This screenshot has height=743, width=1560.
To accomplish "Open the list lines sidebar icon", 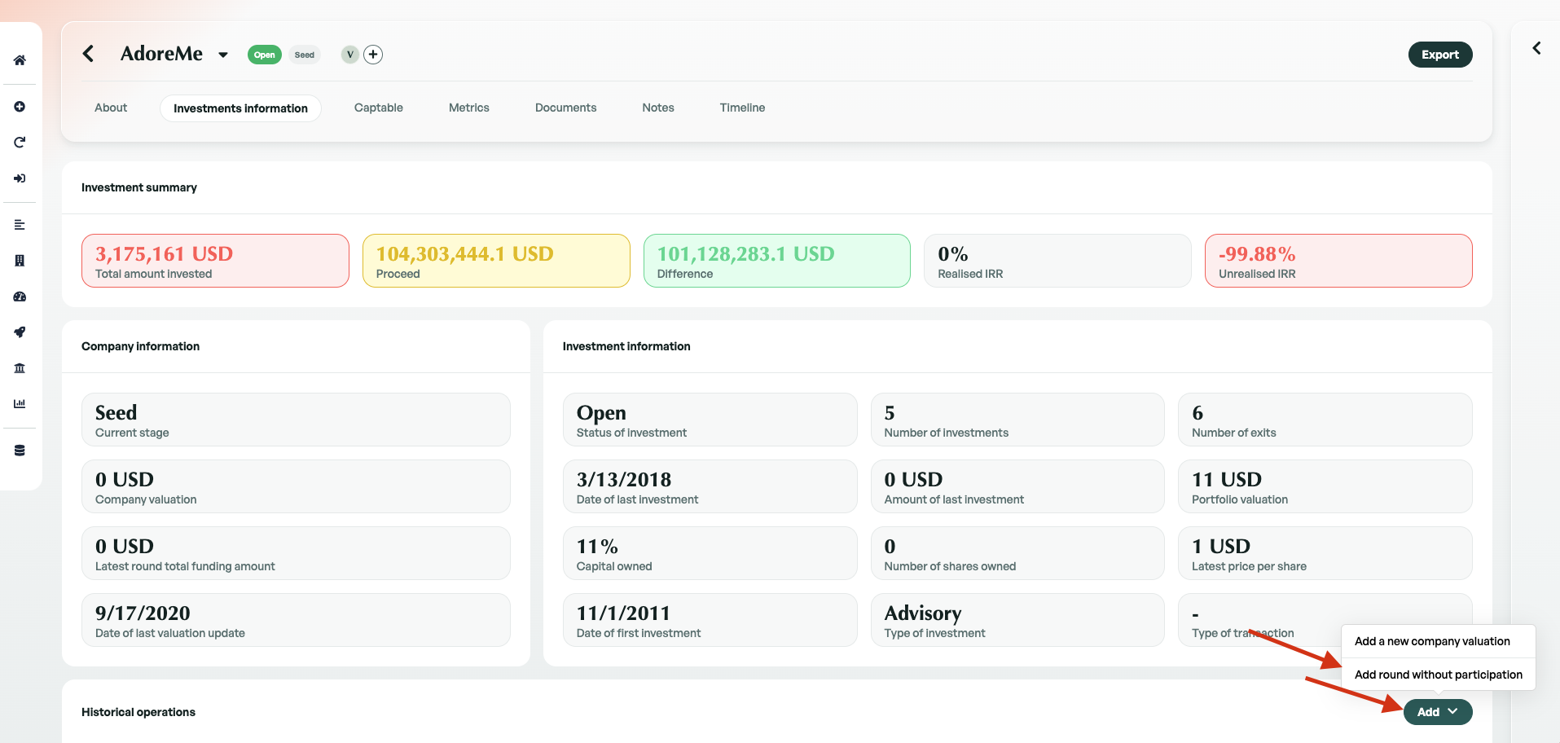I will (20, 225).
